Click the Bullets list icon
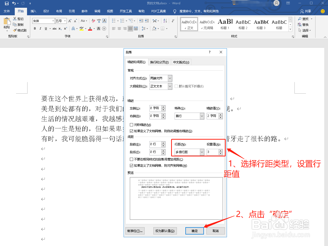328x246 pixels. click(x=114, y=21)
